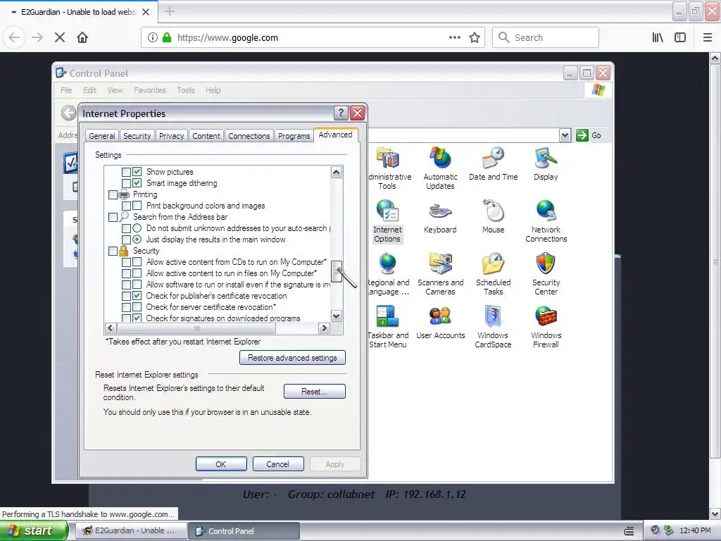Click Restore advanced settings button

[292, 357]
